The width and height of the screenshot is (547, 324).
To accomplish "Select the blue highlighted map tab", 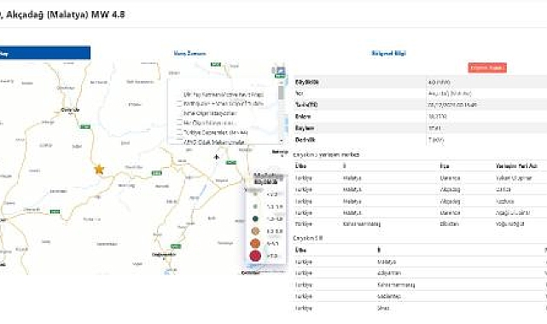I will 45,53.
